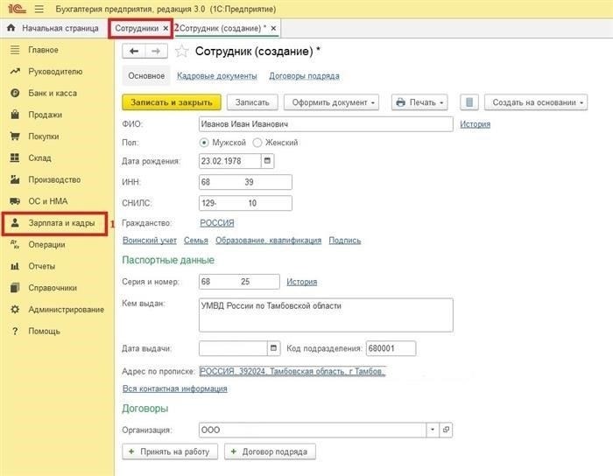Click the СНИЛС input field
Viewport: 613px width, 476px height.
tap(245, 203)
